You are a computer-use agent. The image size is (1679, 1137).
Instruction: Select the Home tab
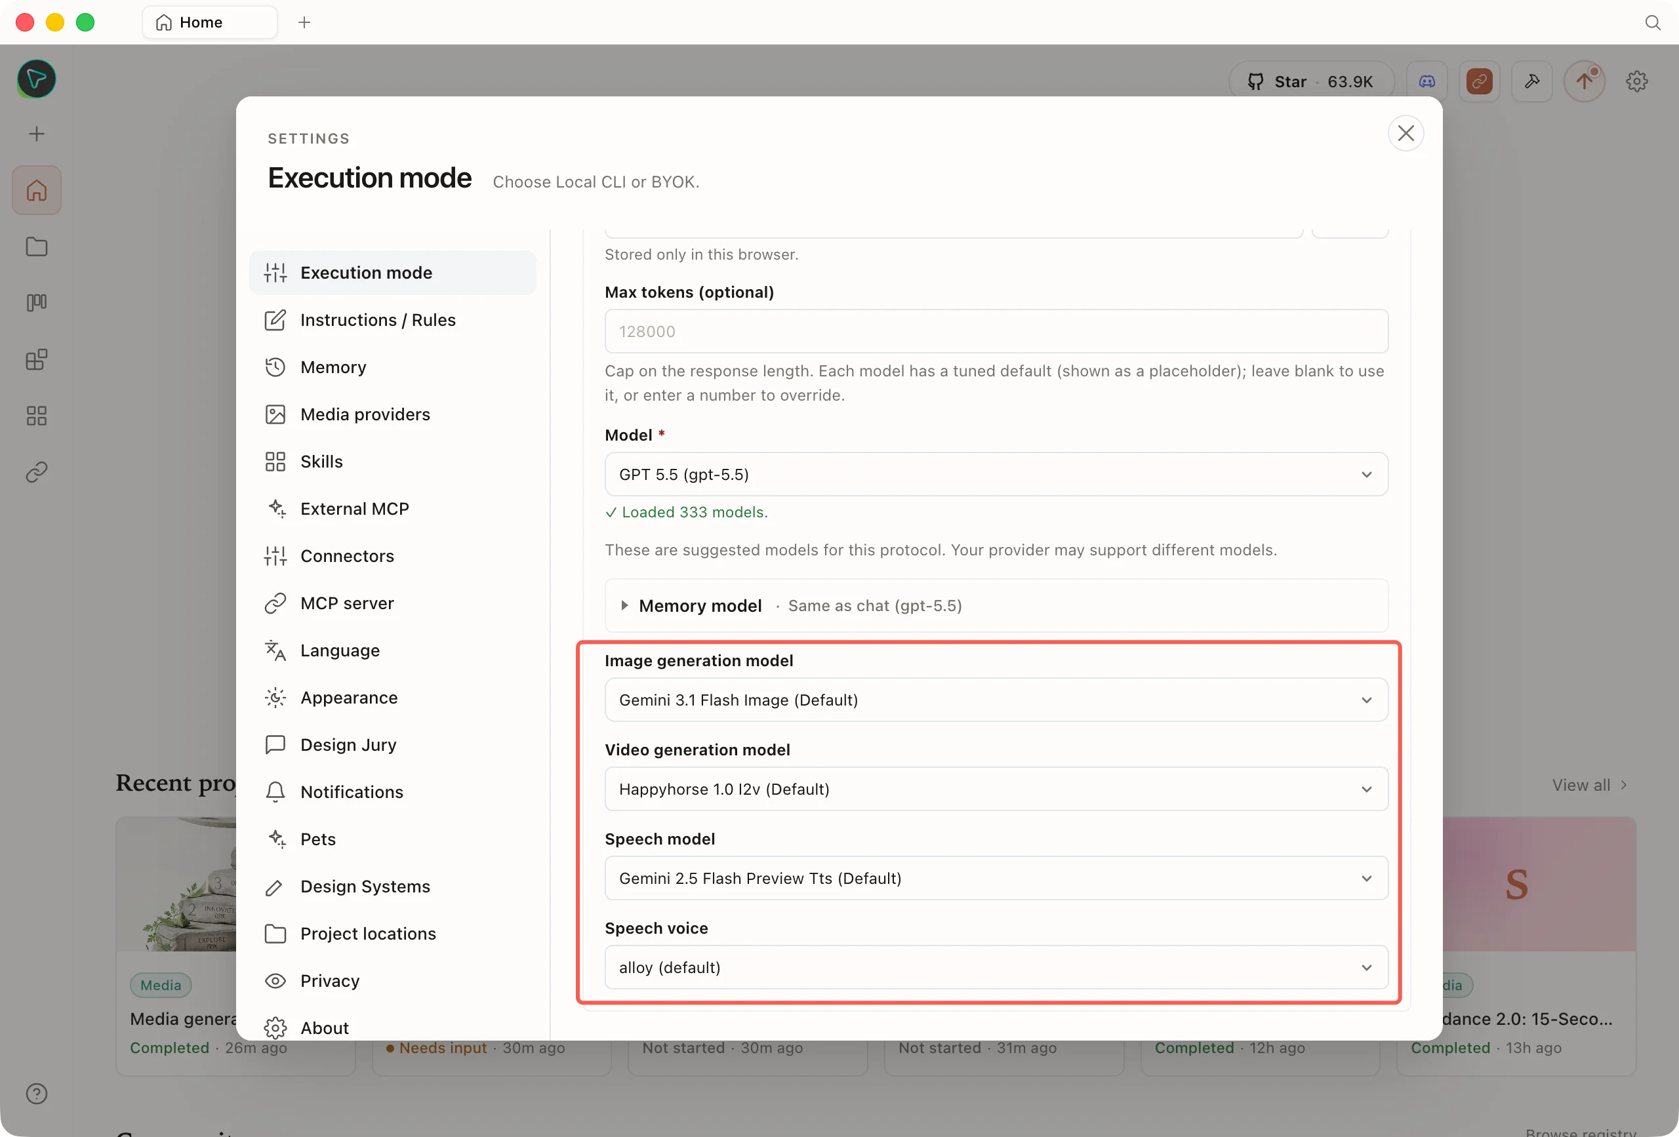tap(209, 22)
